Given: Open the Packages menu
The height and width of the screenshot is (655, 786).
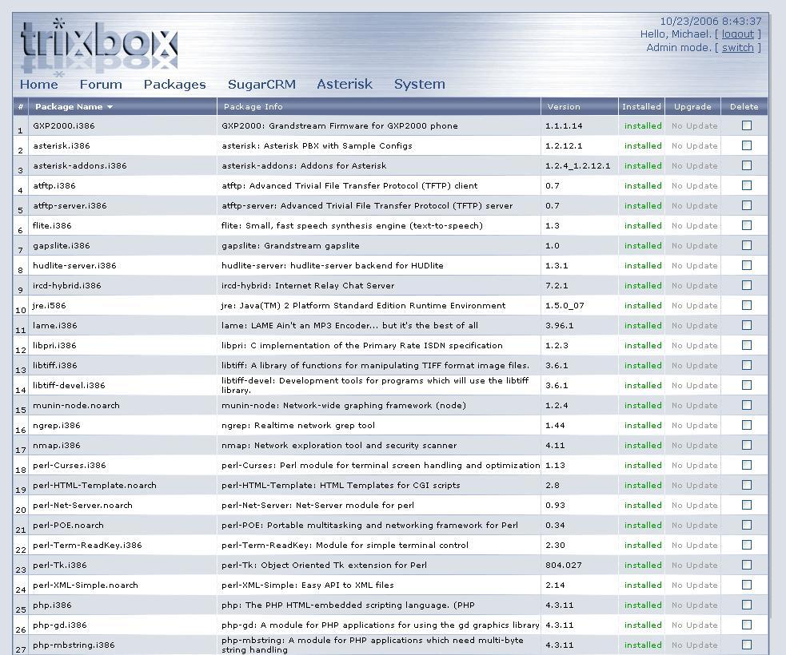Looking at the screenshot, I should [174, 84].
